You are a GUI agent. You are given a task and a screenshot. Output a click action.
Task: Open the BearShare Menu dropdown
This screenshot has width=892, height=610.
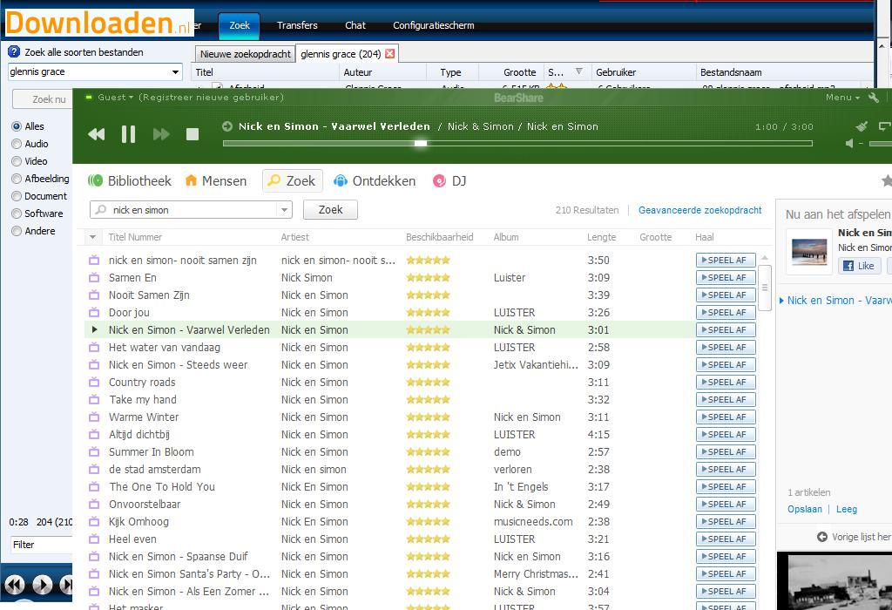tap(842, 98)
